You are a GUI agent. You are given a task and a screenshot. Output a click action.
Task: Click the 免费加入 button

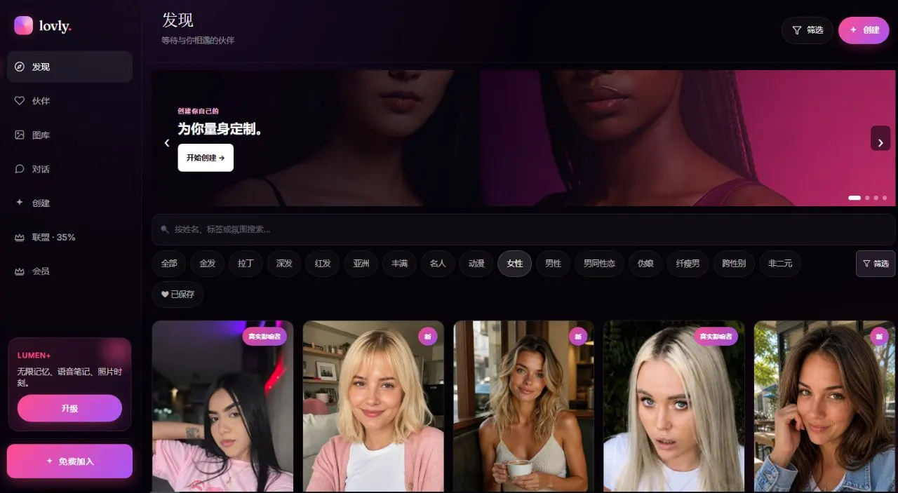tap(69, 461)
